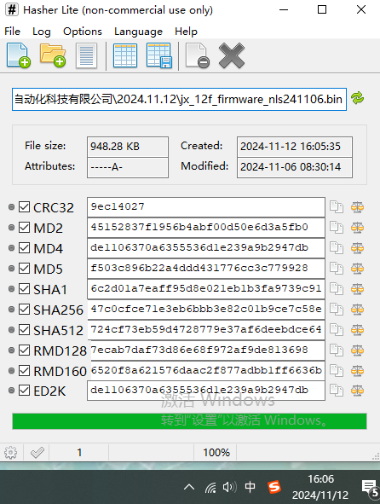Click the File size value 948.28 KB
380x504 pixels.
(128, 147)
